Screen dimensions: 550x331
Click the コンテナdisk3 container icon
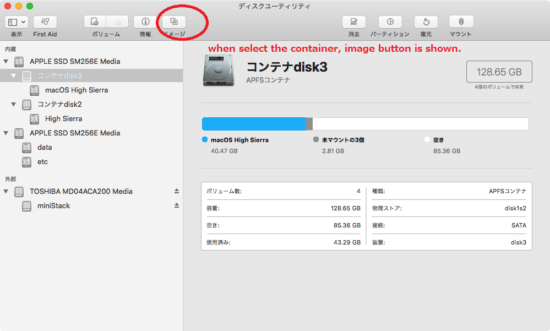[x=26, y=76]
